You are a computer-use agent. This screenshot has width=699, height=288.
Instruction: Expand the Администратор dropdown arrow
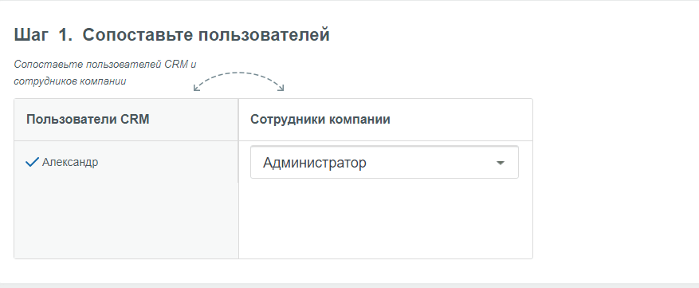(501, 163)
